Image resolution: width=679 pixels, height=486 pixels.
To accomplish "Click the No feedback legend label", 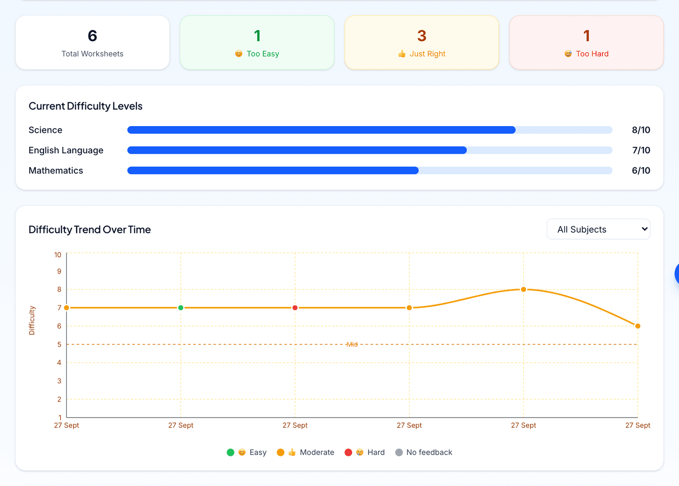I will 429,453.
